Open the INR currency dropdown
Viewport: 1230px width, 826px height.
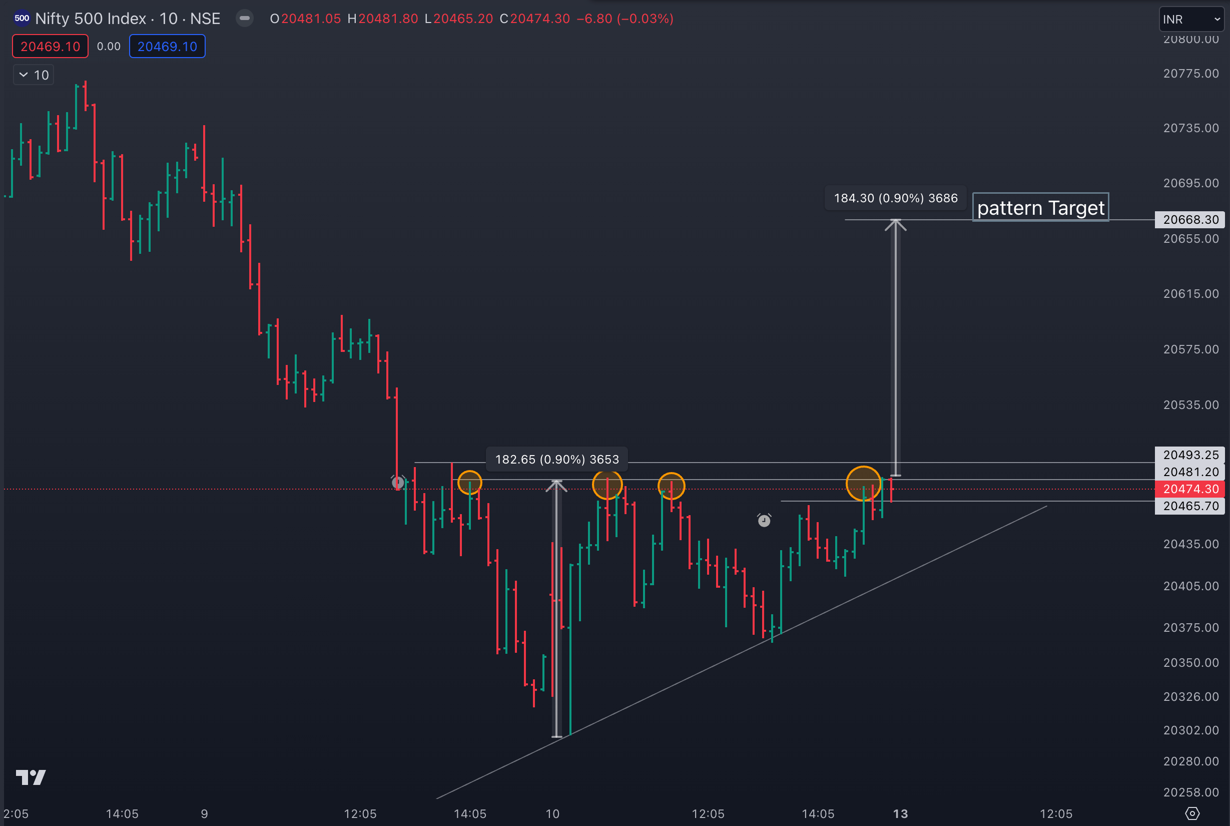click(x=1190, y=19)
